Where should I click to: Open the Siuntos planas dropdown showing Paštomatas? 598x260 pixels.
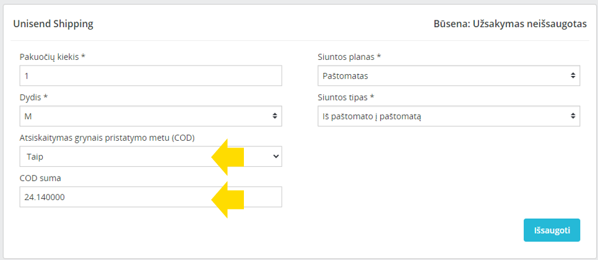(449, 76)
